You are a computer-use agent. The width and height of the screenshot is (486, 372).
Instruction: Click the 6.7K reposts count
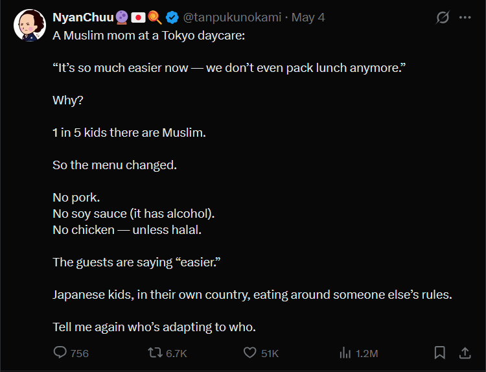176,353
